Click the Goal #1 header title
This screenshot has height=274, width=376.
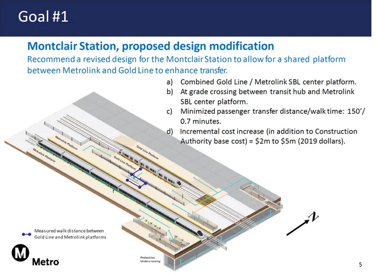[x=43, y=17]
